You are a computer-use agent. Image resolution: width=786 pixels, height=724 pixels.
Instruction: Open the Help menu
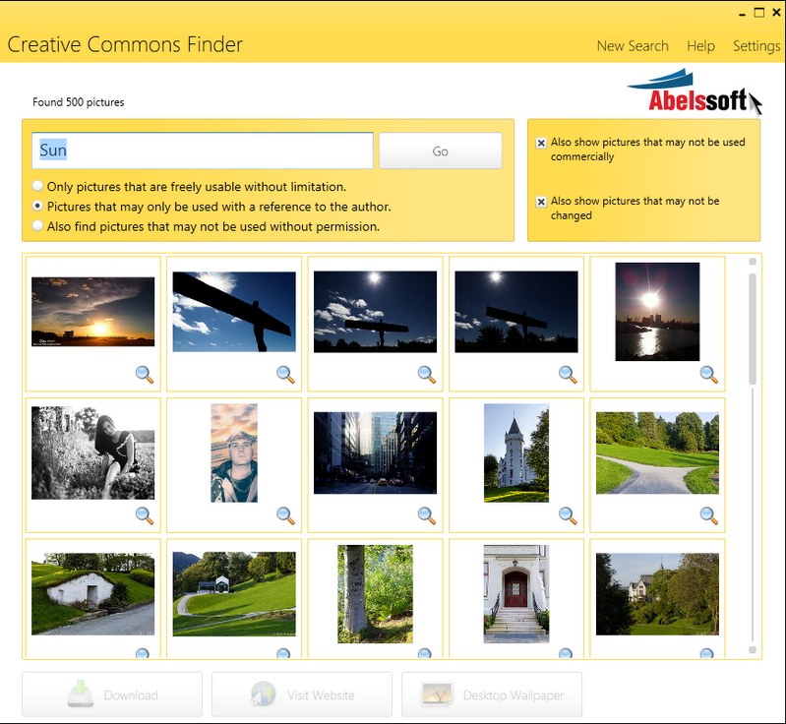700,46
